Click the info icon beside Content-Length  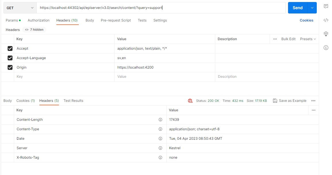160,120
